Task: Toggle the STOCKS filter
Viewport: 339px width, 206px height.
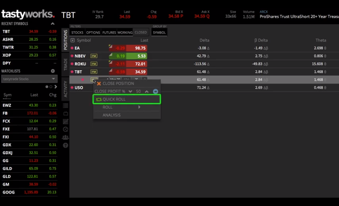Action: [x=77, y=32]
